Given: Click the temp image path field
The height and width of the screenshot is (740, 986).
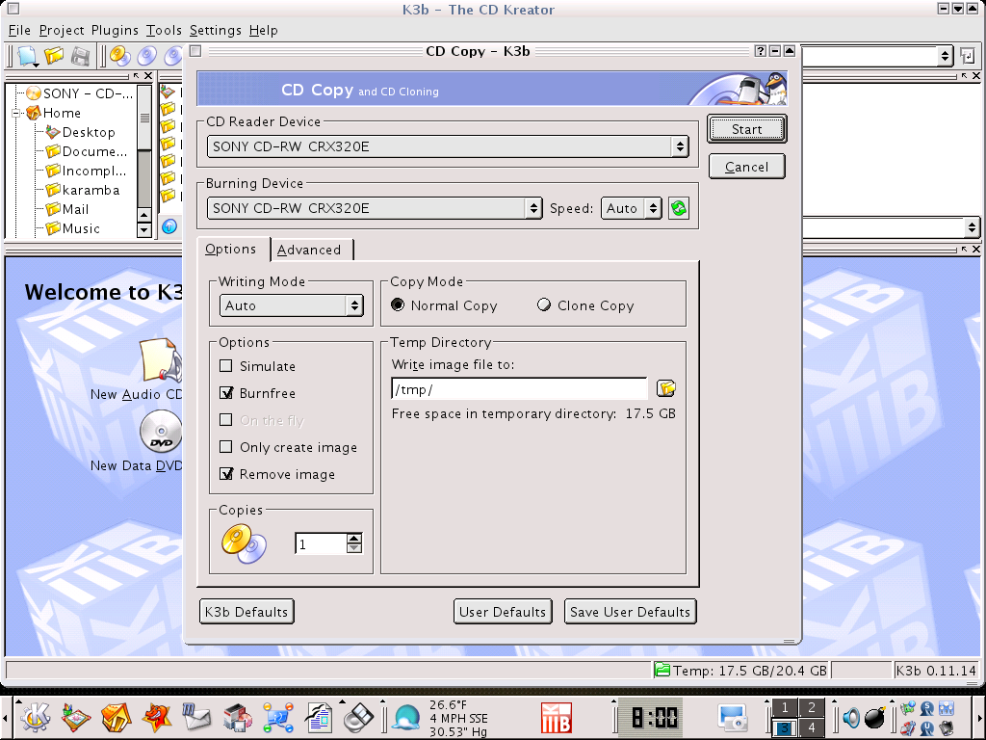Looking at the screenshot, I should click(518, 389).
